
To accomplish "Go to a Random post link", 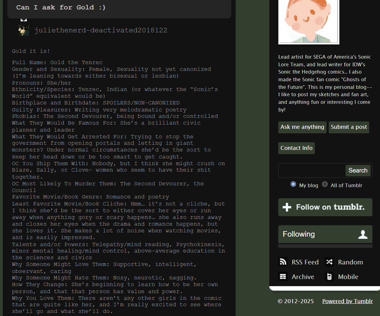I will click(x=350, y=262).
